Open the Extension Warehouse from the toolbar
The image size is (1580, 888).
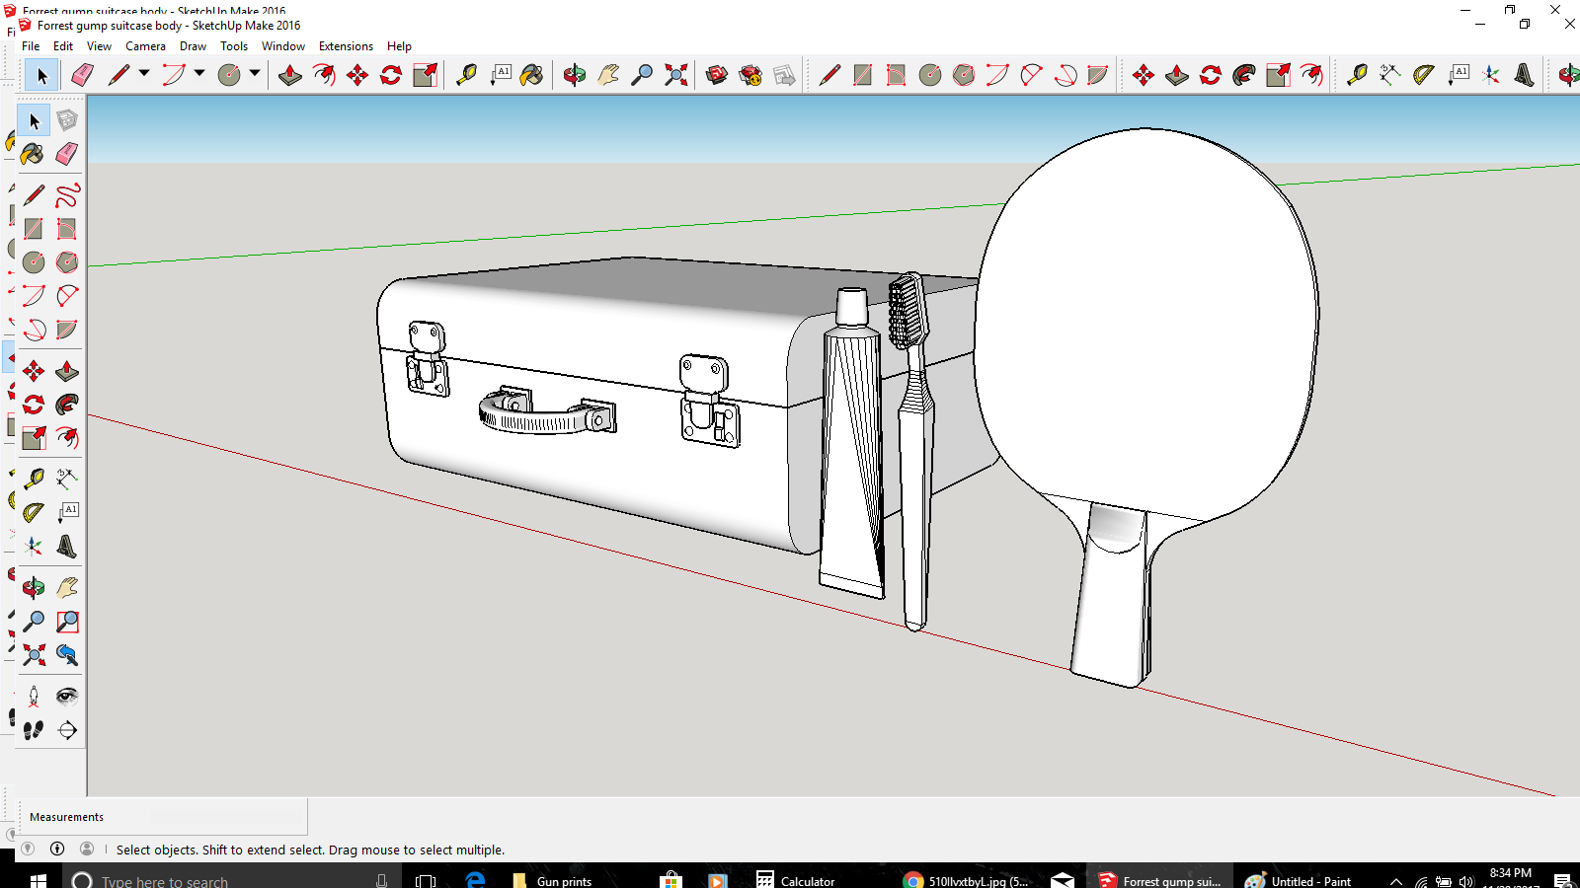[x=751, y=75]
